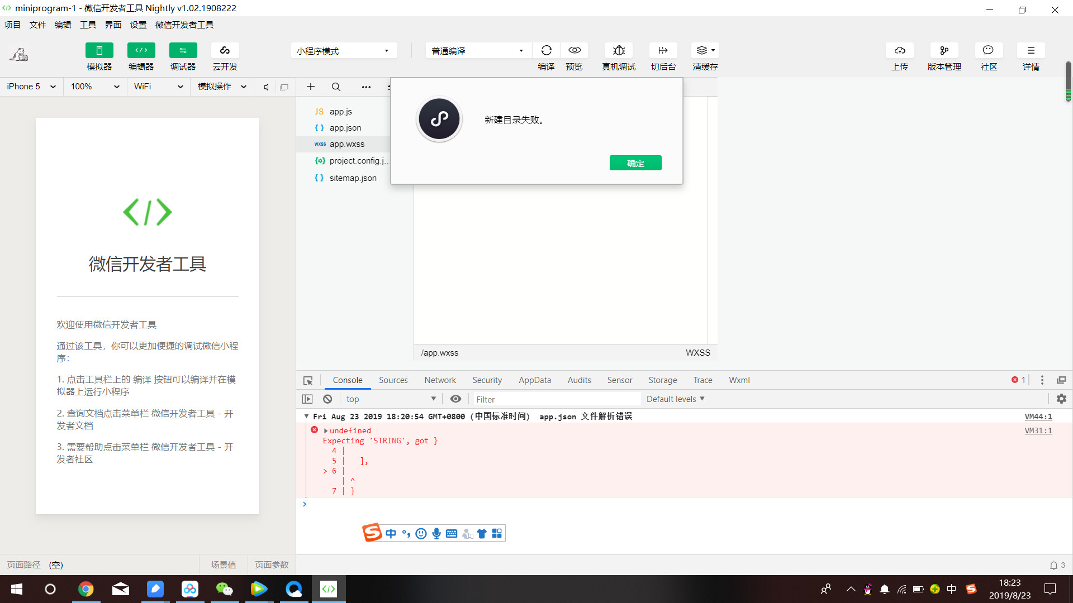Click 确定 button in the error dialog
Viewport: 1073px width, 603px height.
coord(635,163)
